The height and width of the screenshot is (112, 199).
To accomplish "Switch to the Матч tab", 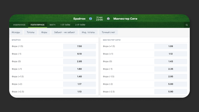I will [52, 25].
